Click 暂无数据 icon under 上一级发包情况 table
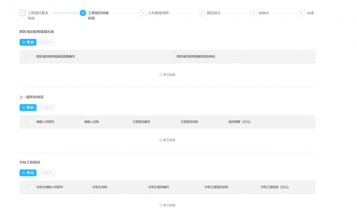The height and width of the screenshot is (213, 357). pos(161,140)
